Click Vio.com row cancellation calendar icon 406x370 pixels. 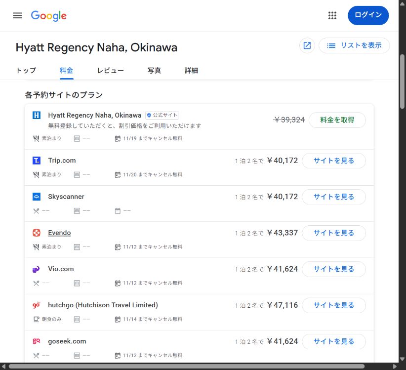[x=118, y=283]
